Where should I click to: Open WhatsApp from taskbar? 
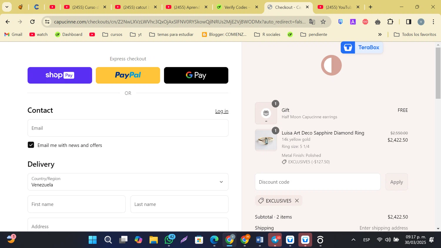tap(169, 240)
